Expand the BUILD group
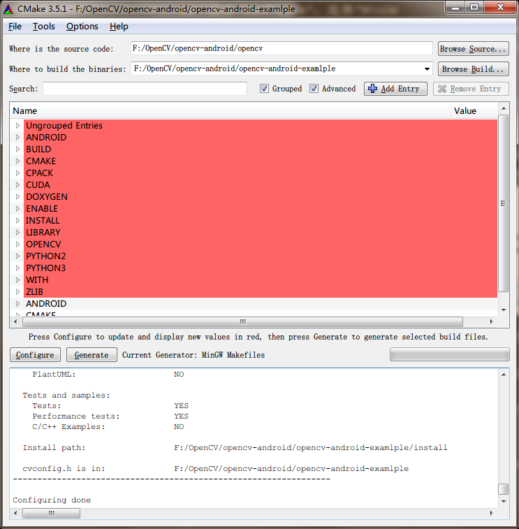 (x=18, y=149)
